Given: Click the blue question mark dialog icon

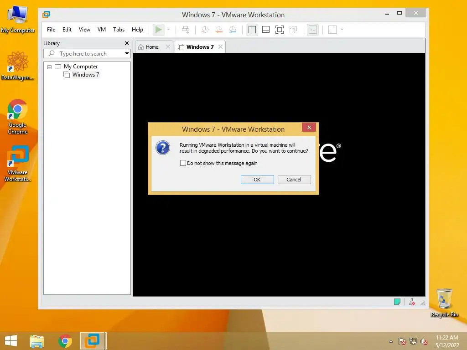Looking at the screenshot, I should 163,148.
